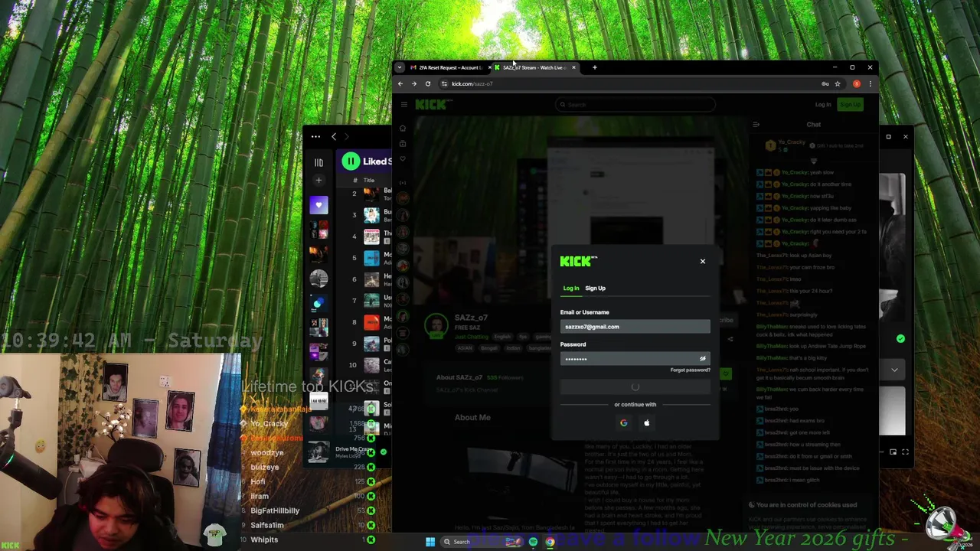Close the 2FA Reset Request tab

point(490,67)
